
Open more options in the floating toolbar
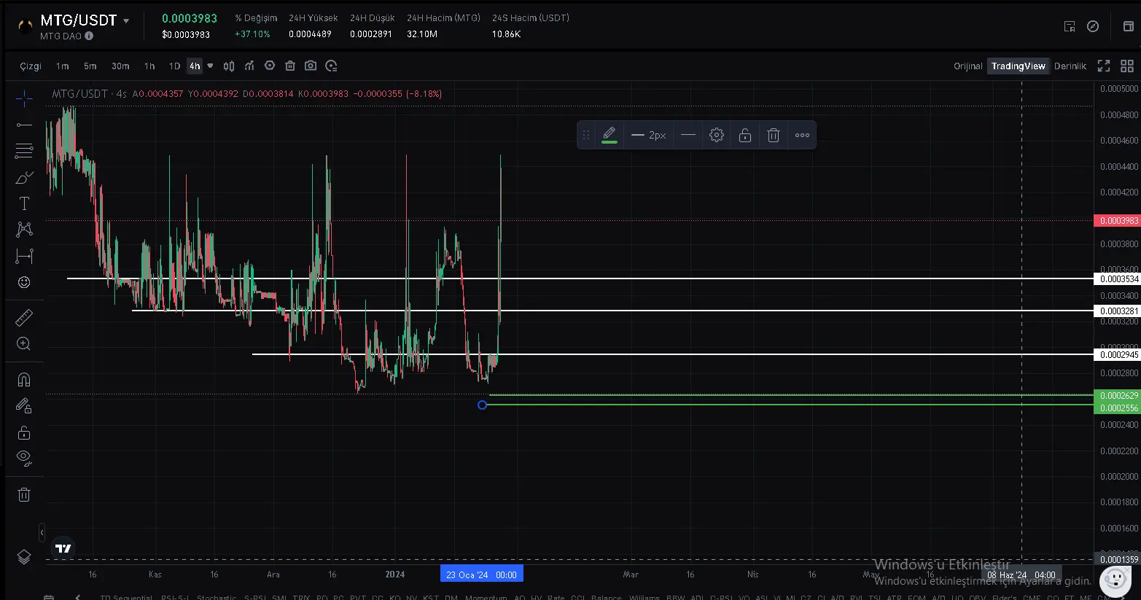802,135
